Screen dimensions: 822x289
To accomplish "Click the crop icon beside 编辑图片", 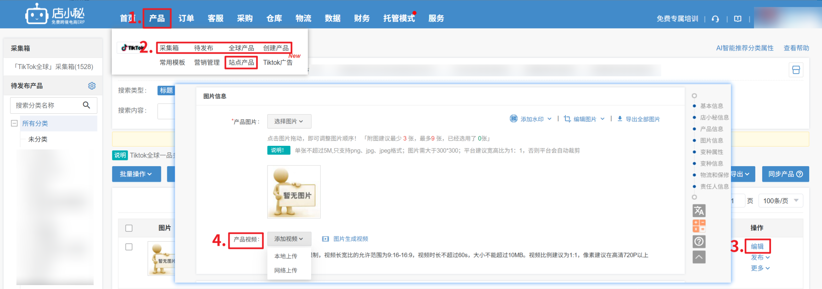I will pyautogui.click(x=567, y=119).
